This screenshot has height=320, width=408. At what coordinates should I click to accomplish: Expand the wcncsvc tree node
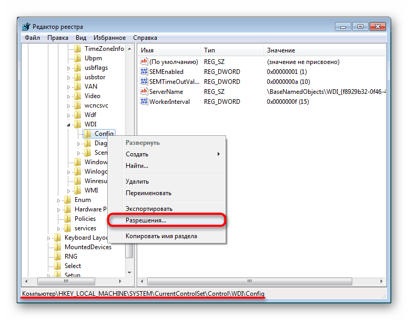[69, 106]
